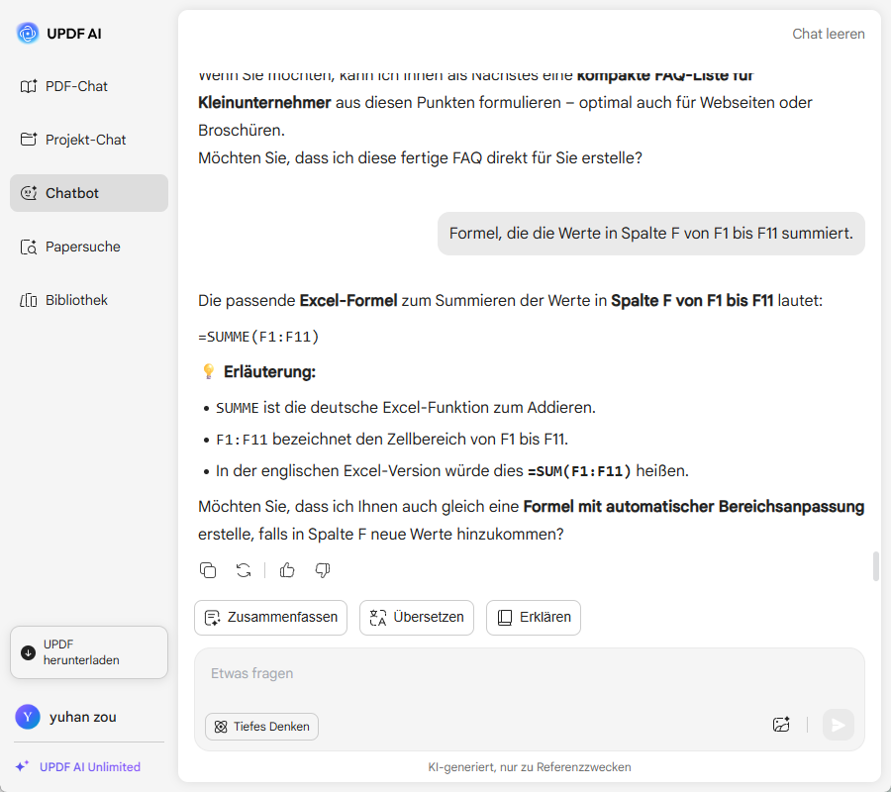
Task: Click the Y user avatar
Action: pos(28,717)
